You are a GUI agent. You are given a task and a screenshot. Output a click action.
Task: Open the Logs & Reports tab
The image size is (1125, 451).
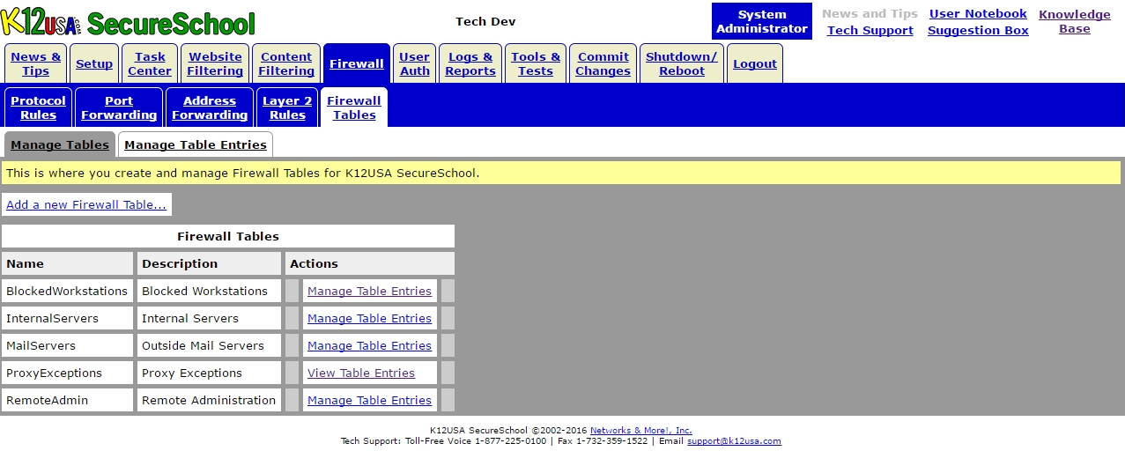coord(470,63)
